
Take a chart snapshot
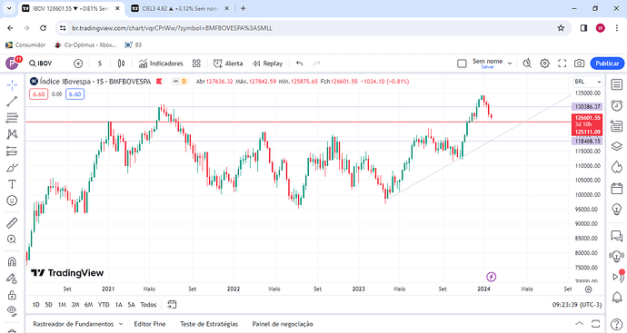point(579,64)
